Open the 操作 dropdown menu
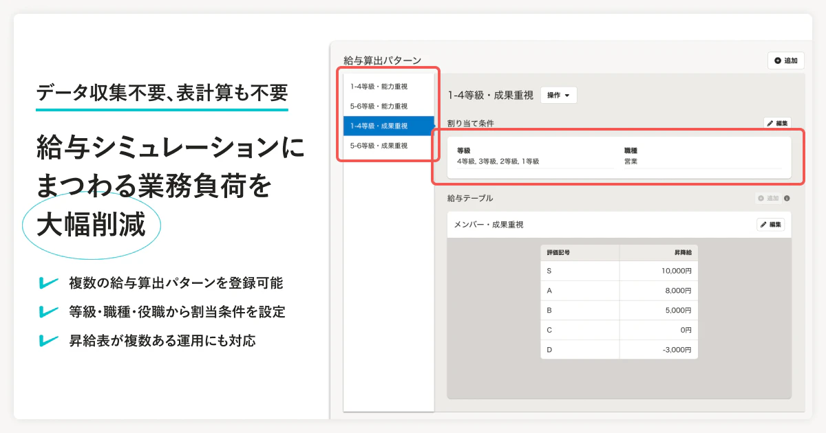This screenshot has height=433, width=826. [x=558, y=95]
